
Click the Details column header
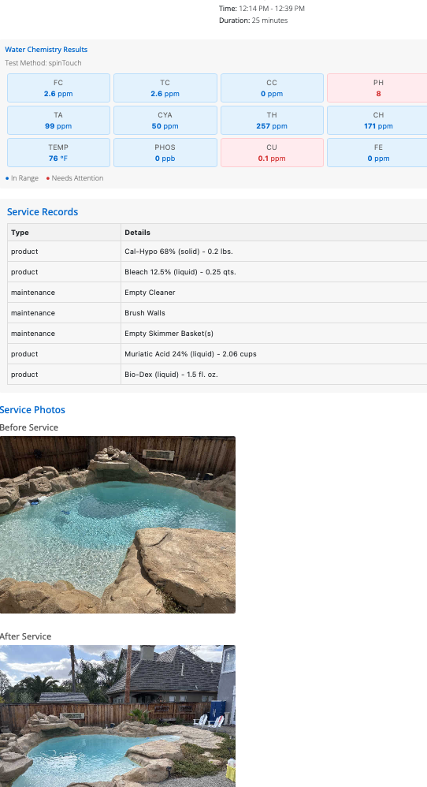point(273,233)
